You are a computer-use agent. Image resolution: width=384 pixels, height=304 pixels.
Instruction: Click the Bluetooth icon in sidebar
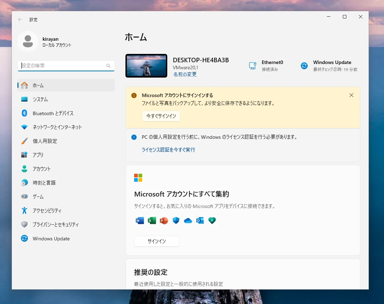click(x=24, y=113)
